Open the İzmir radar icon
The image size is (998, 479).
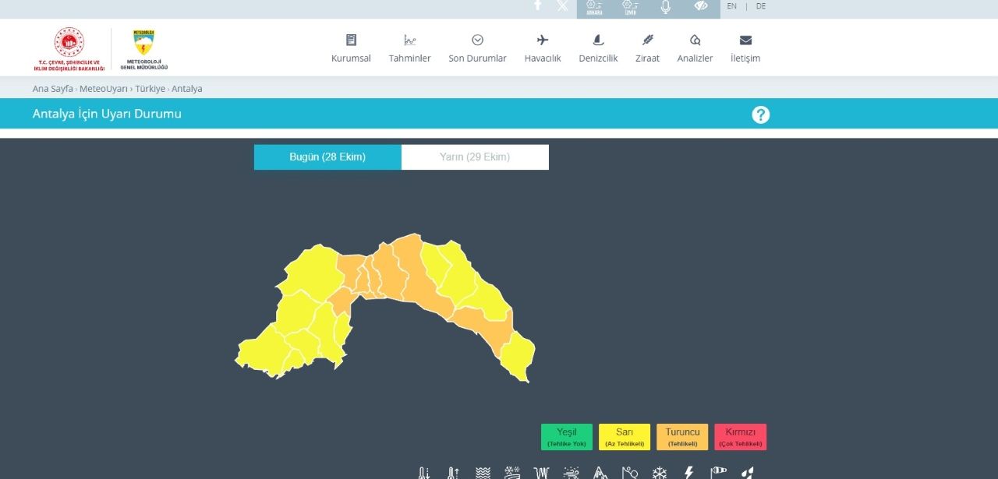(630, 8)
